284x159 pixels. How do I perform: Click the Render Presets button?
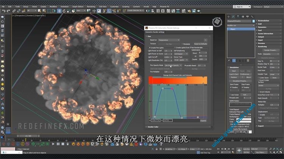[271, 50]
